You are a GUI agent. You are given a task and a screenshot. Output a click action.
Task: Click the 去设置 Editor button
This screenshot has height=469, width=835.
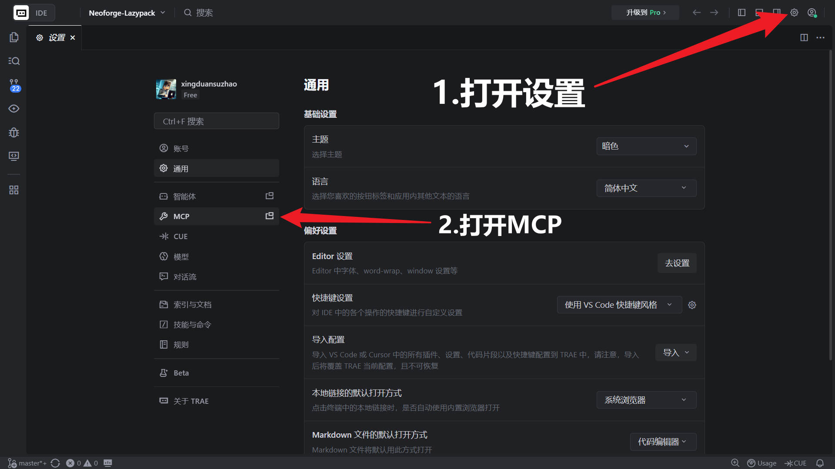677,263
